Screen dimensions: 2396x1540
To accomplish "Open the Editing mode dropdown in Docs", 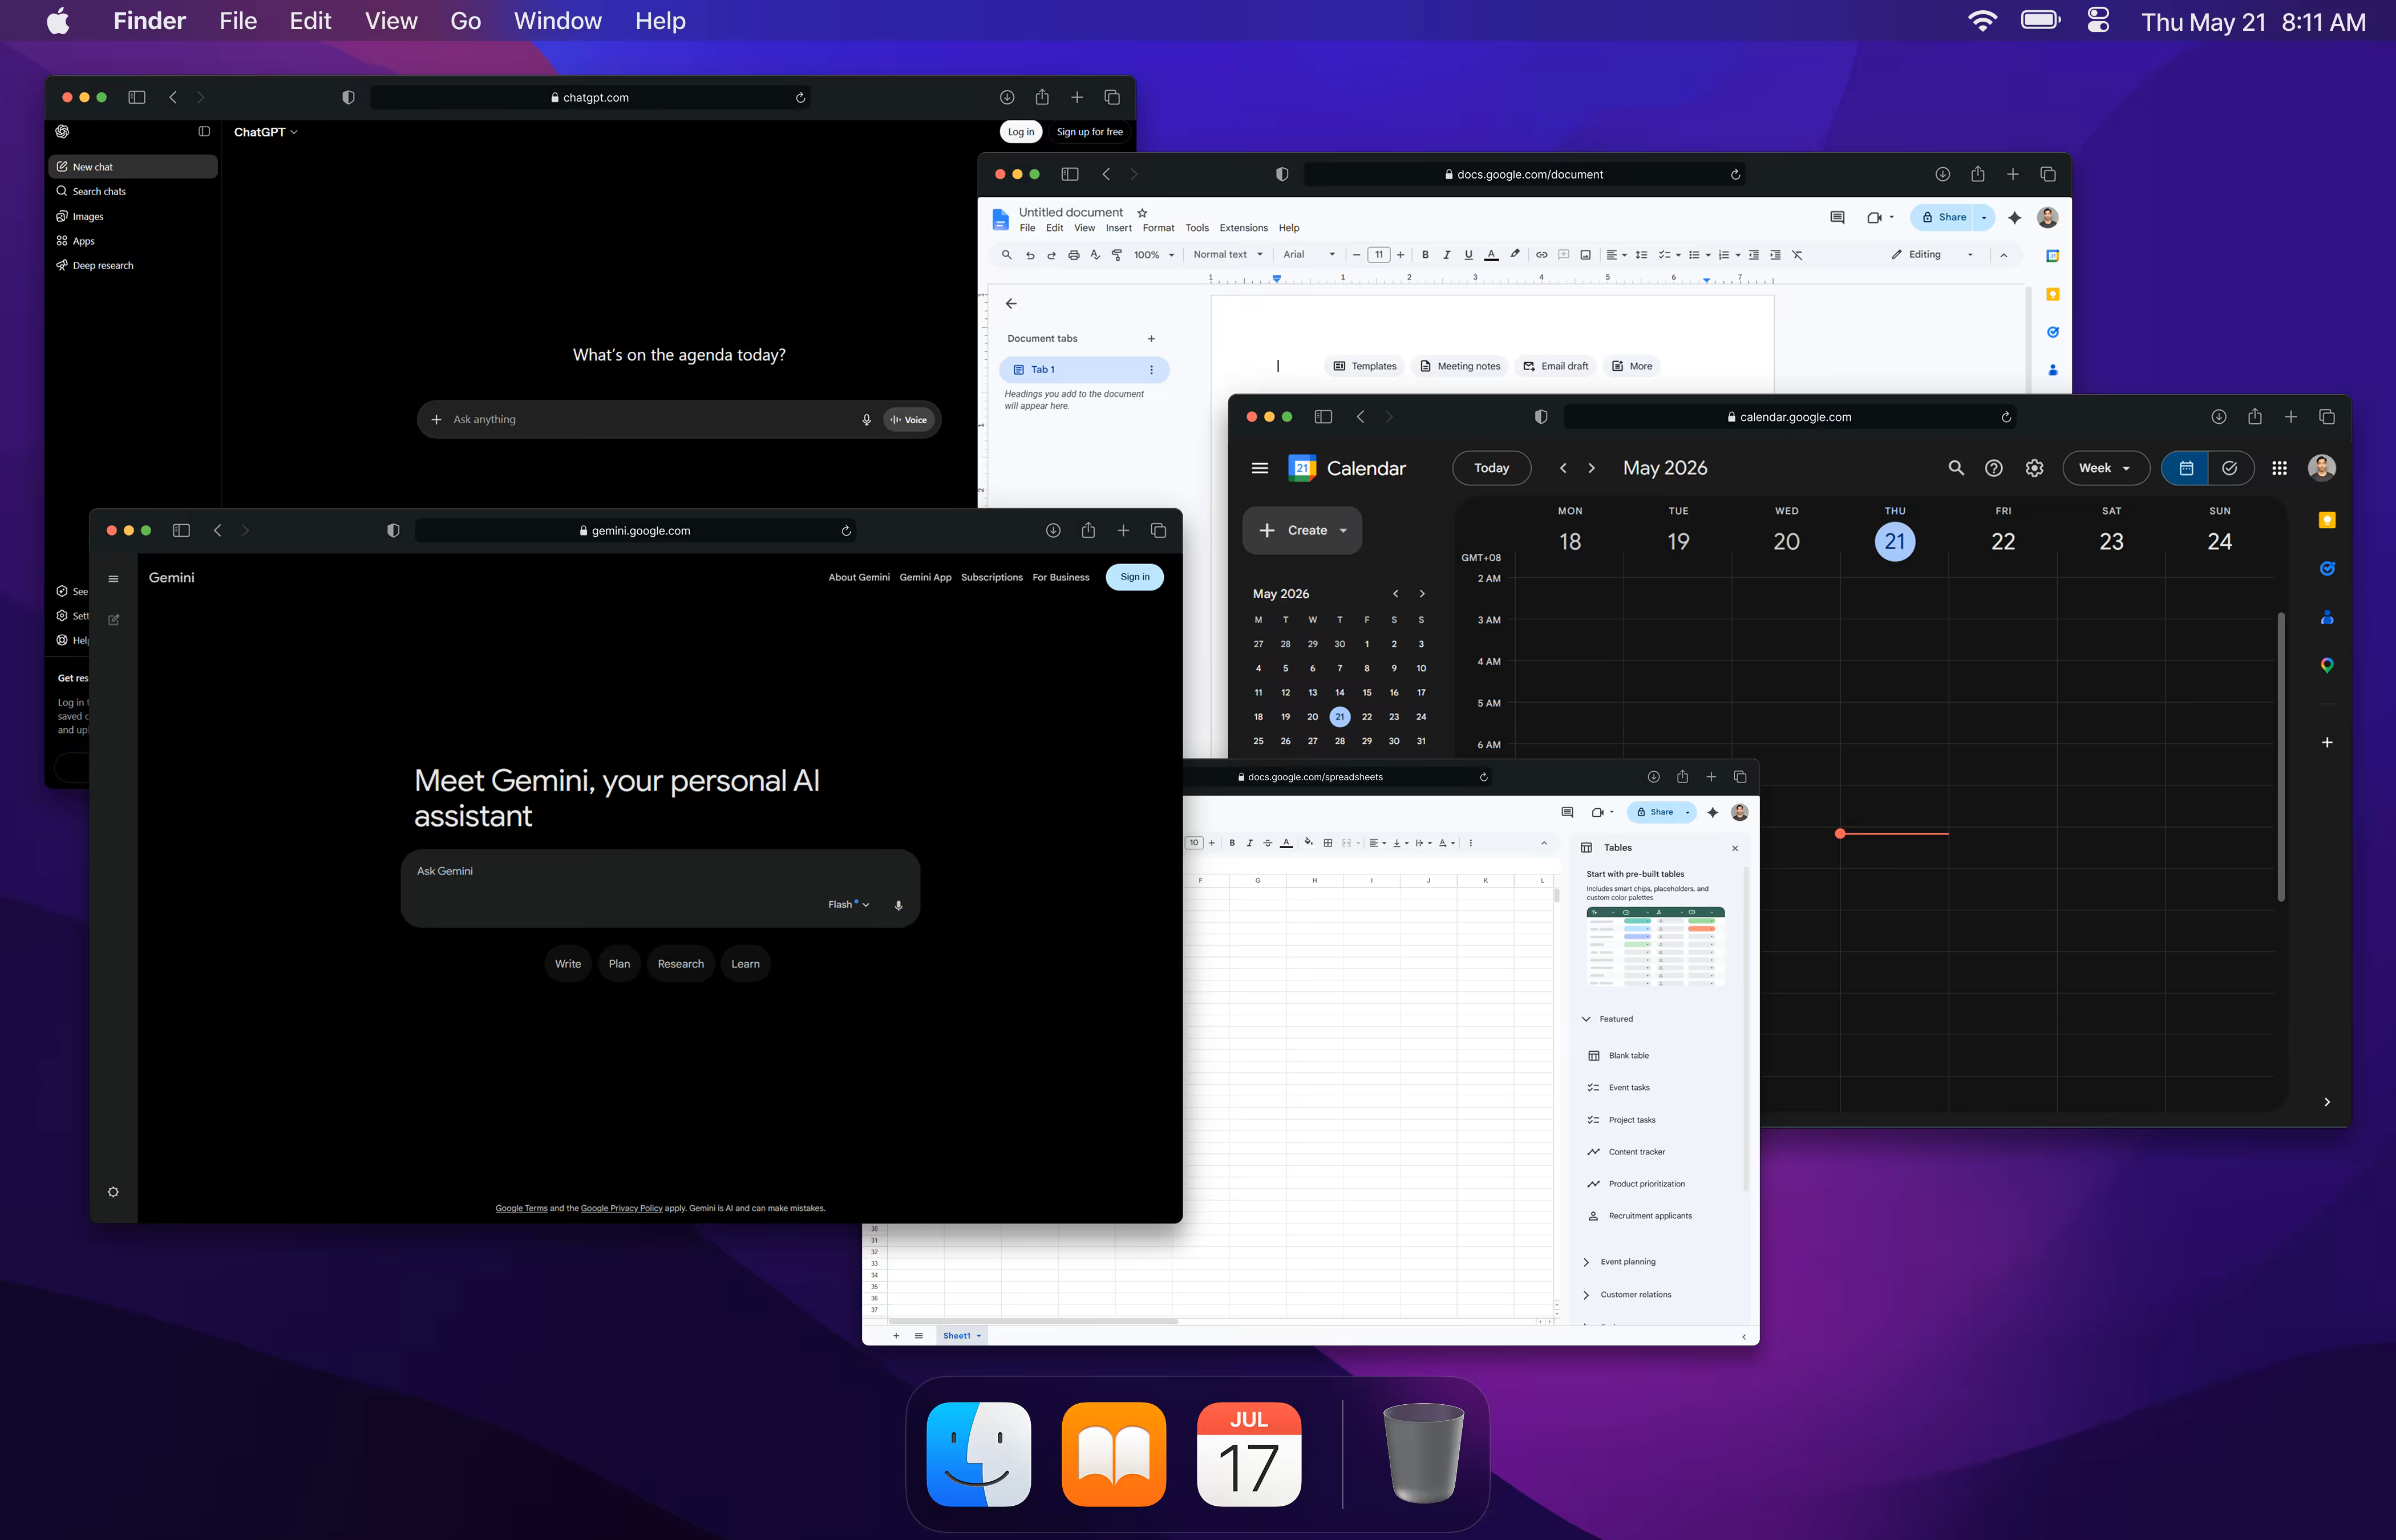I will pos(1932,255).
